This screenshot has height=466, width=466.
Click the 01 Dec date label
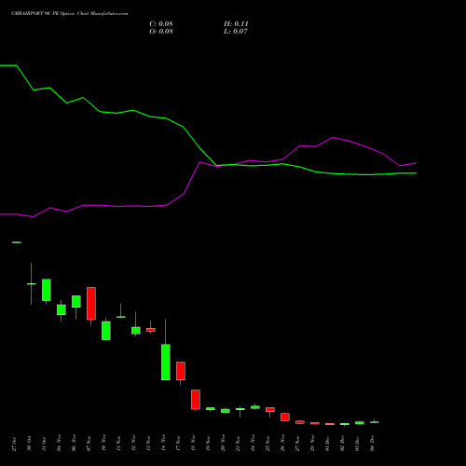pyautogui.click(x=327, y=444)
